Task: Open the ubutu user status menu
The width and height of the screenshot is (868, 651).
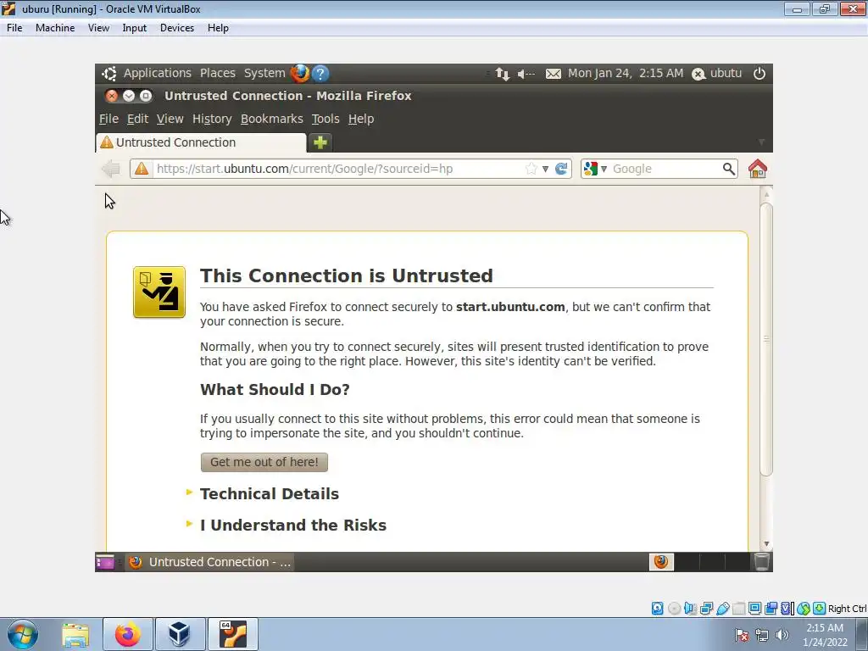Action: [717, 73]
